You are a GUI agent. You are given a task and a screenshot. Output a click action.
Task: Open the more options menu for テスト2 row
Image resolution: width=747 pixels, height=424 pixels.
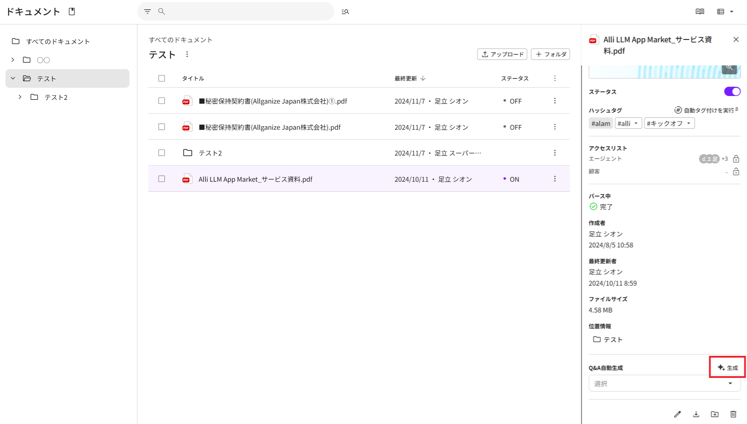(555, 153)
